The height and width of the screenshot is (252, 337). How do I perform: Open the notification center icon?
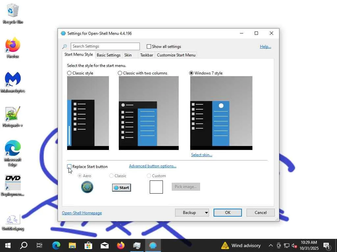pyautogui.click(x=327, y=245)
